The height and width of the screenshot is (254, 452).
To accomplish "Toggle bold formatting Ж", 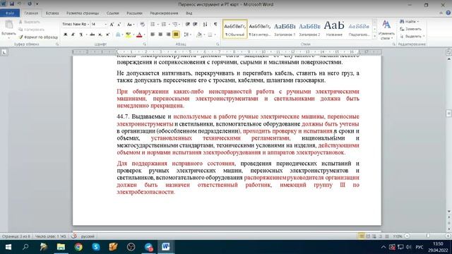I will (66, 35).
